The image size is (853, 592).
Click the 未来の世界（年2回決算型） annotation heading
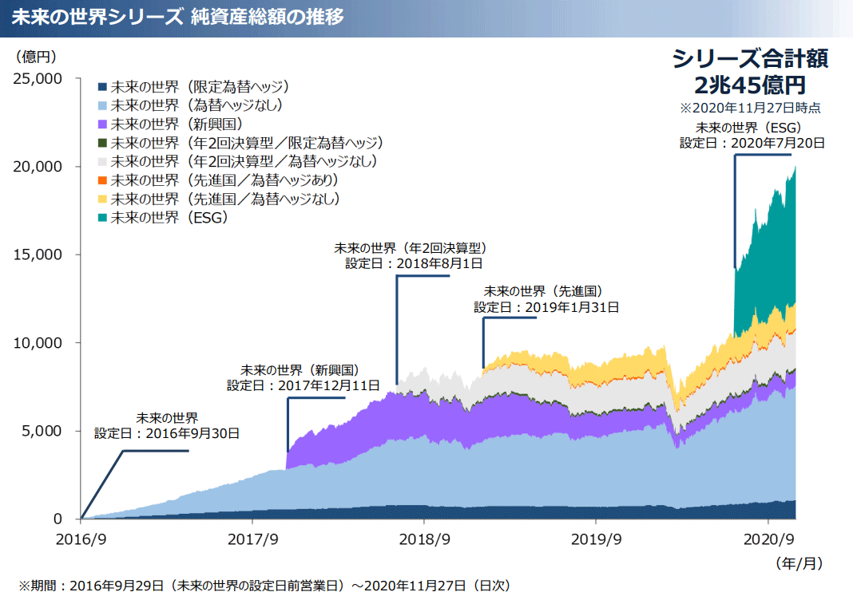pos(411,248)
